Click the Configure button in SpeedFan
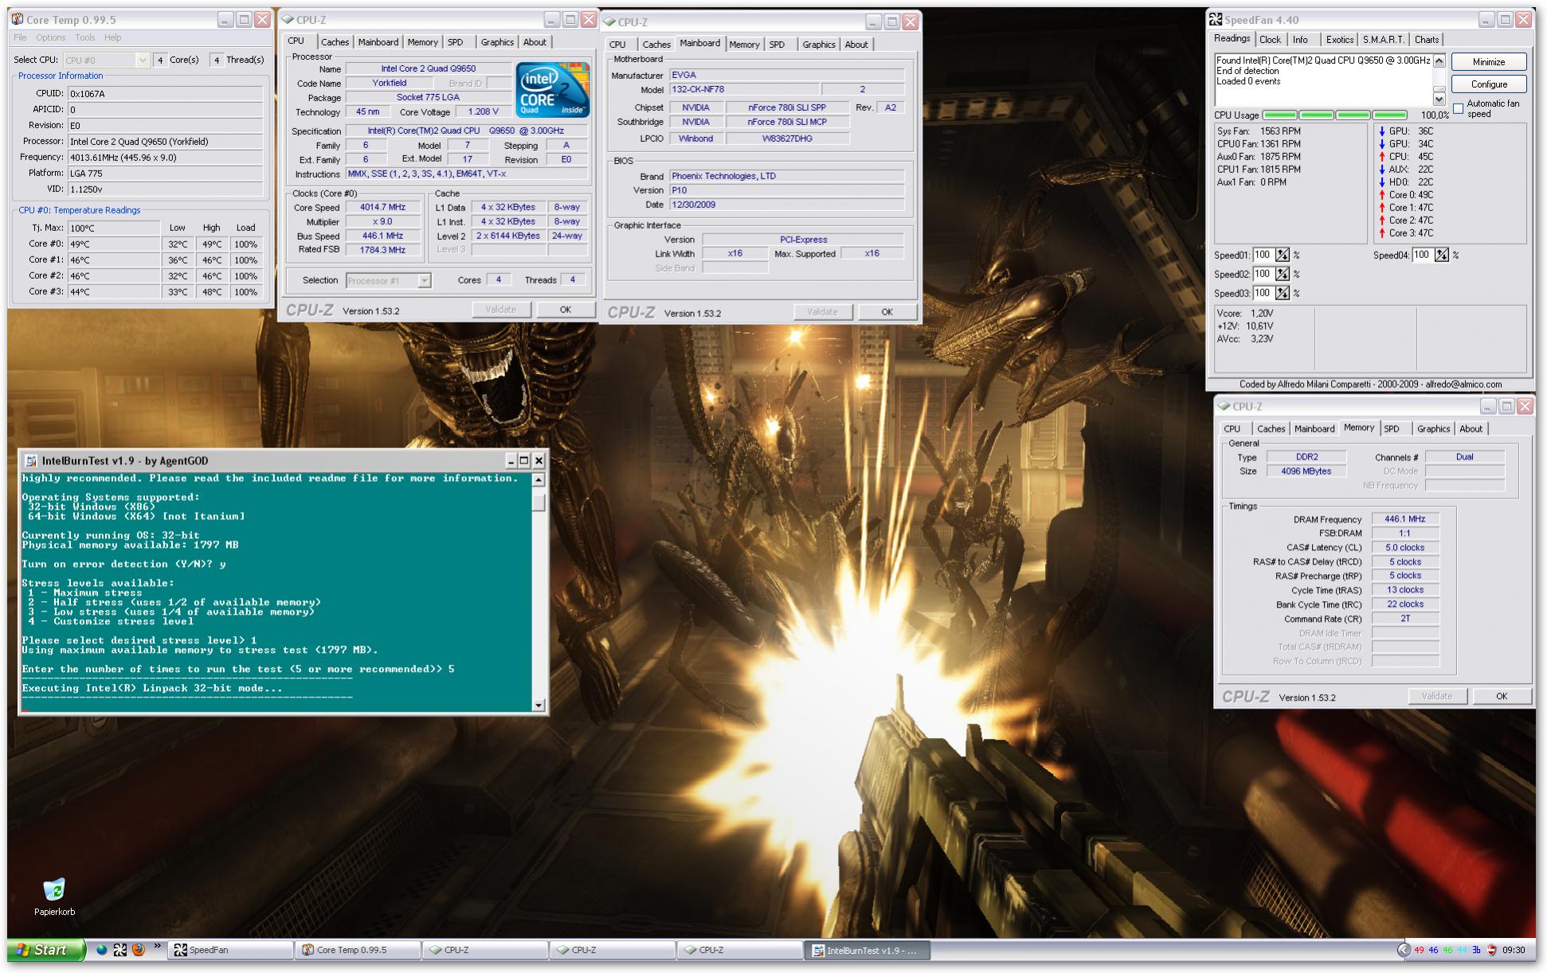The height and width of the screenshot is (973, 1547). (1488, 84)
